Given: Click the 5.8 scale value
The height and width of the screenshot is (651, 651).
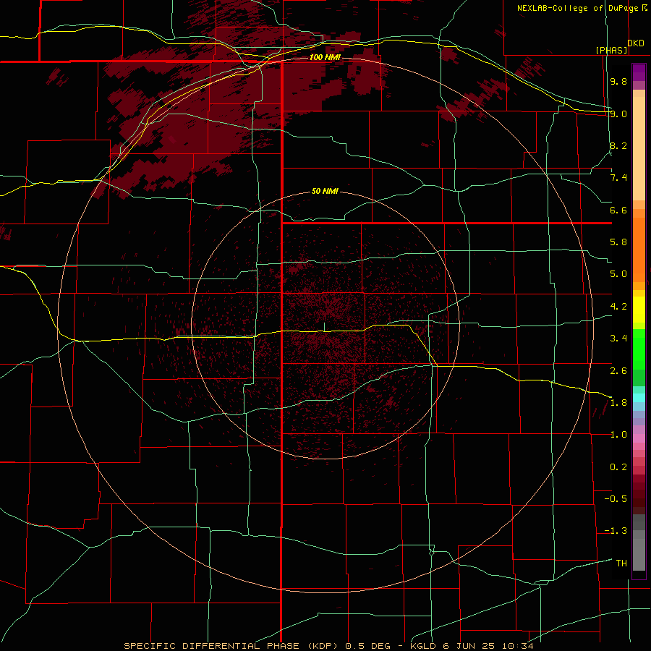Looking at the screenshot, I should click(x=618, y=242).
